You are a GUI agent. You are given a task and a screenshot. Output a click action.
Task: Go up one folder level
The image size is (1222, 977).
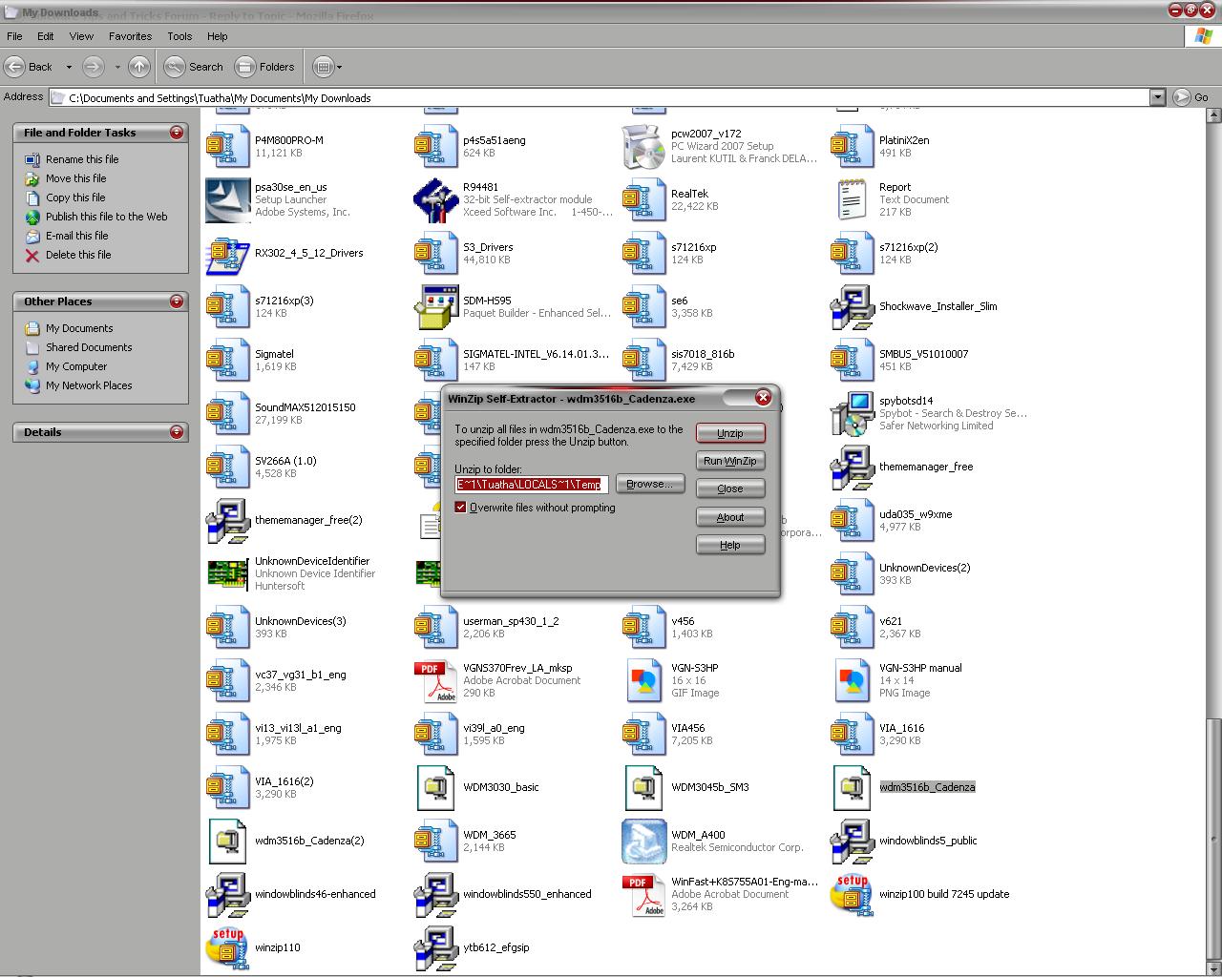pyautogui.click(x=138, y=67)
